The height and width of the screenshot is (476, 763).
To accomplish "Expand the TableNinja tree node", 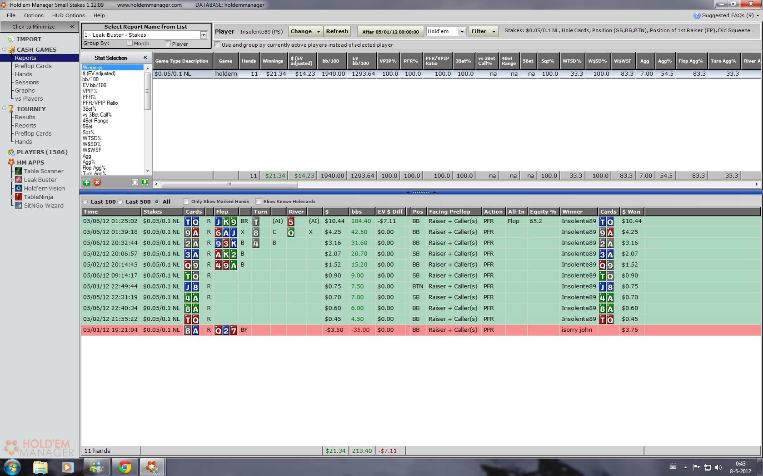I will 12,197.
